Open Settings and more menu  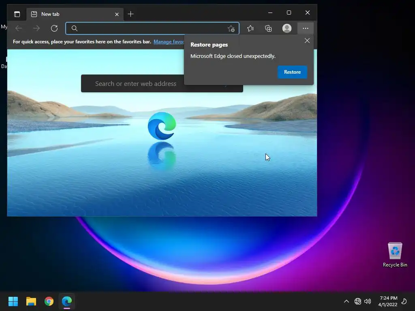(x=306, y=28)
